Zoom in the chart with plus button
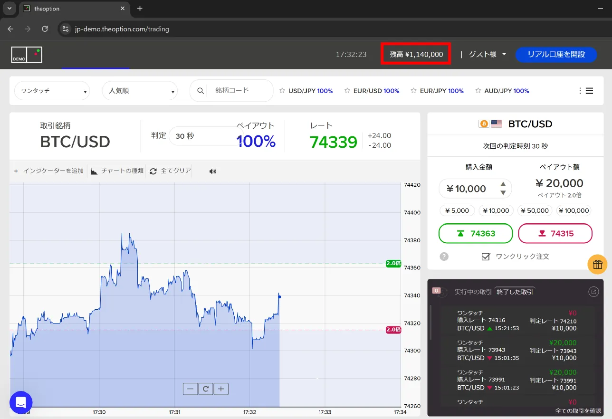 221,389
